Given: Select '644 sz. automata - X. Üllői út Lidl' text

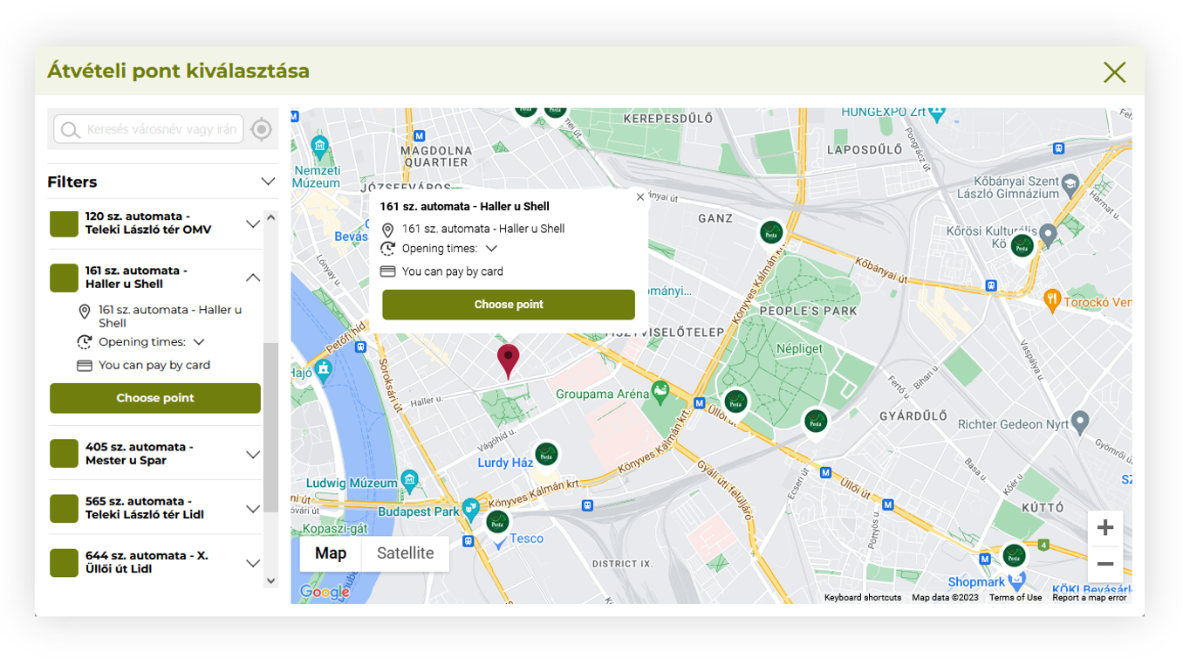Looking at the screenshot, I should (147, 562).
